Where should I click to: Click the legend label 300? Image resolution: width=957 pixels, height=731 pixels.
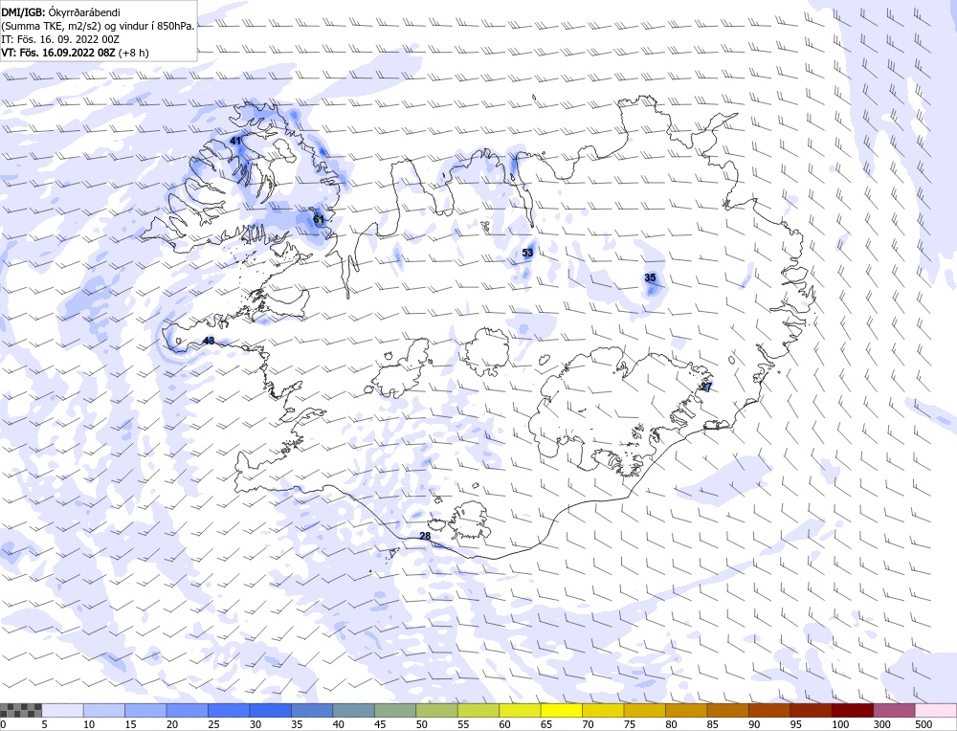(882, 724)
